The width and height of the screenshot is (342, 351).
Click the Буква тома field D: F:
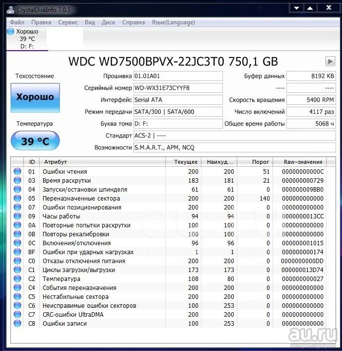click(x=178, y=124)
